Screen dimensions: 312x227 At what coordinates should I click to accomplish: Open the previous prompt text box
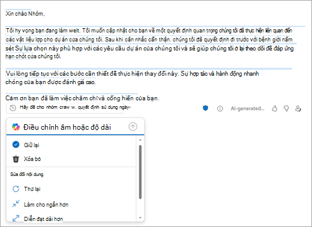click(65, 108)
